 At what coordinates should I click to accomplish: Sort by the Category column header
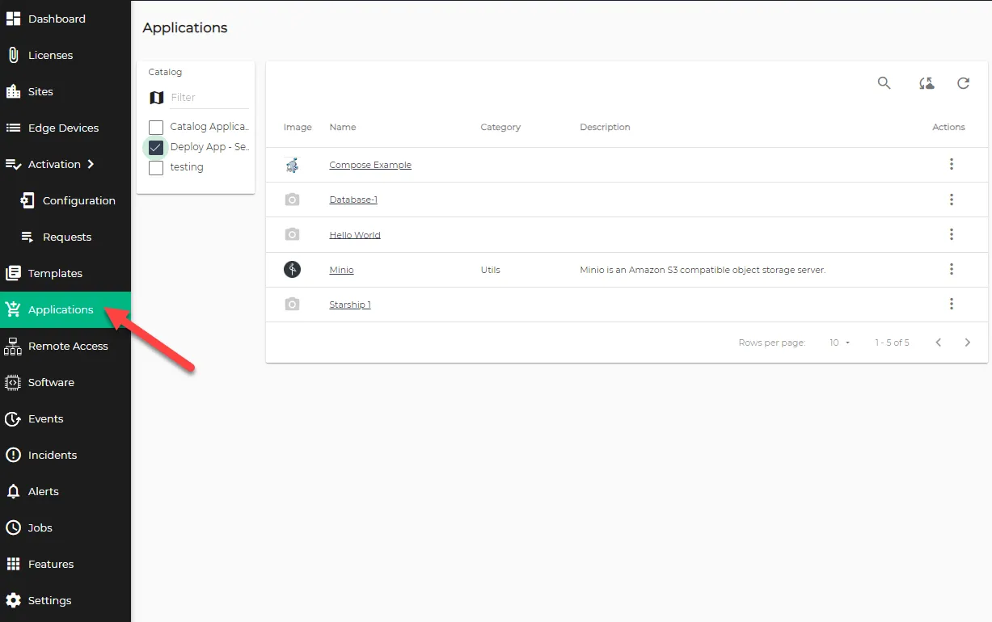500,127
